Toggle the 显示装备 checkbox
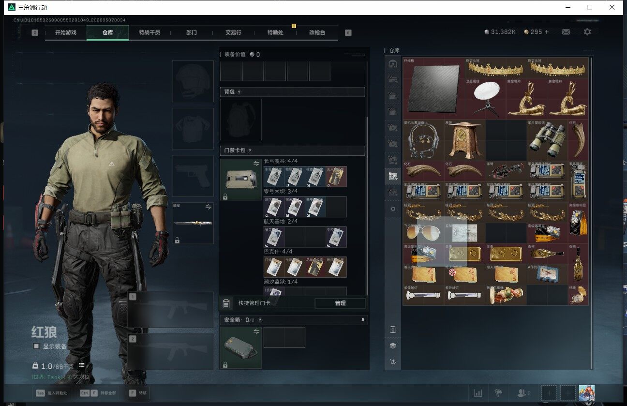627x406 pixels. pyautogui.click(x=36, y=346)
